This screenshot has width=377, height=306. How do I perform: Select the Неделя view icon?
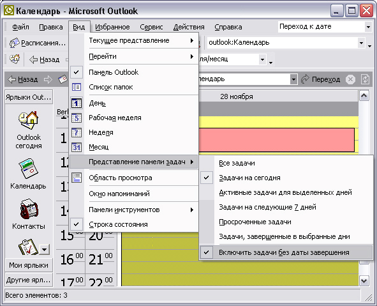[x=77, y=133]
